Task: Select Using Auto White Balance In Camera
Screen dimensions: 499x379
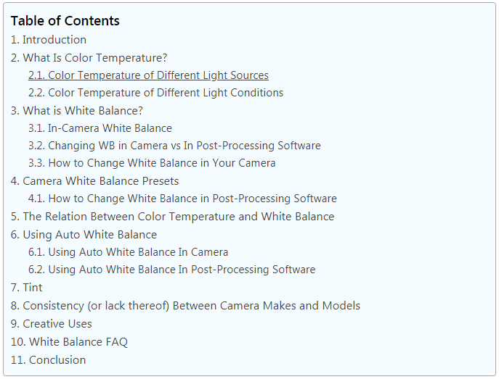Action: click(129, 252)
